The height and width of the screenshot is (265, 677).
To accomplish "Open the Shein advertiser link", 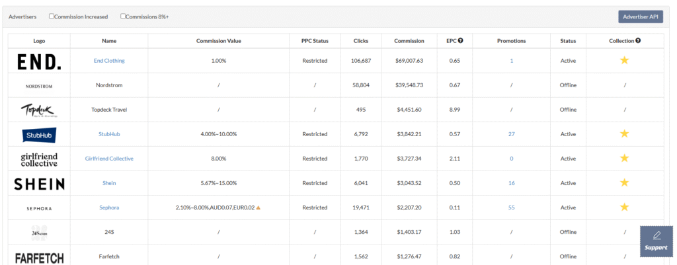I will [109, 183].
